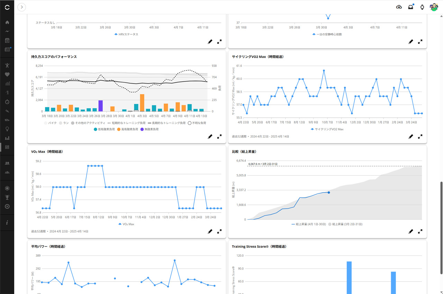Edit the サイクリングVO2 Max card with pencil

coord(411,136)
